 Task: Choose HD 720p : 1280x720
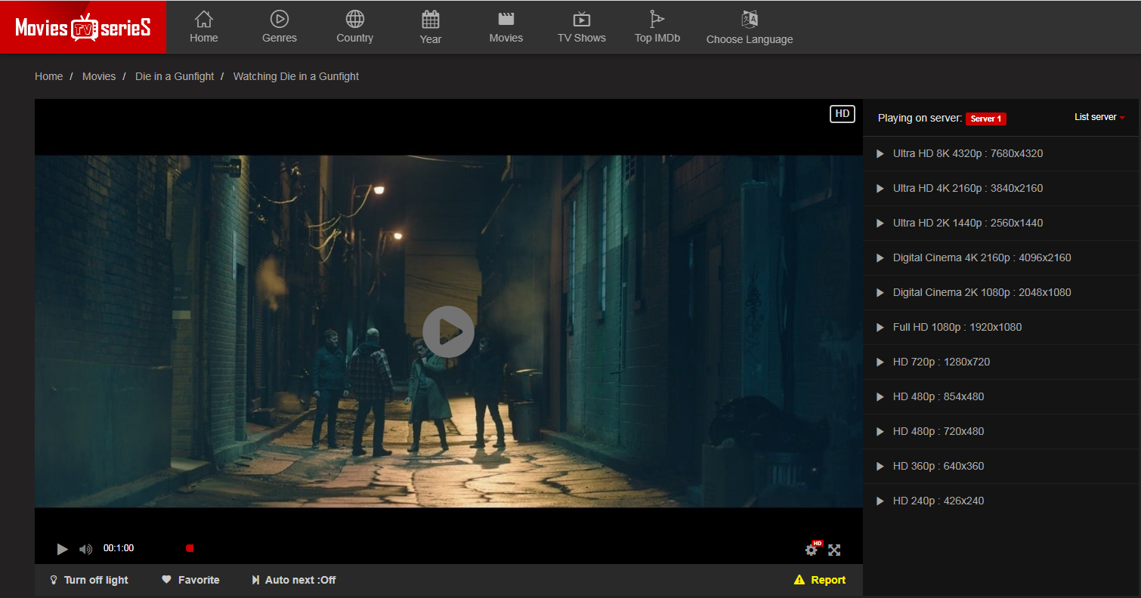(1000, 362)
